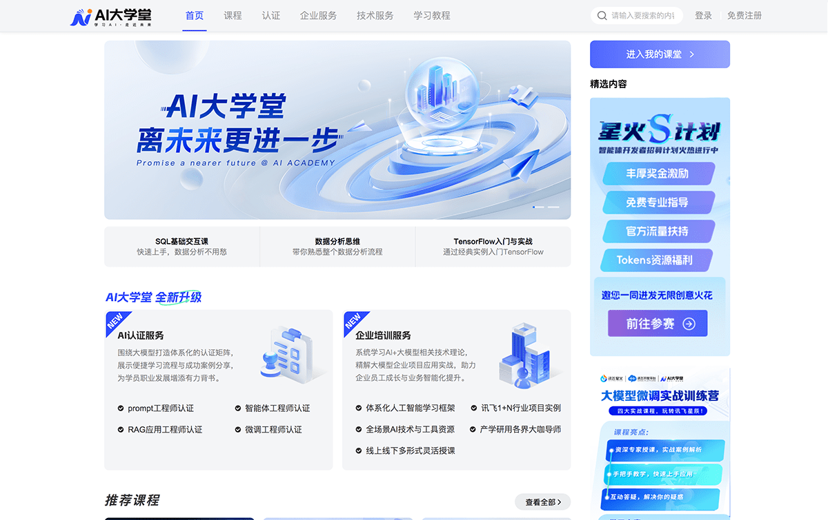Select the 技术服务 navigation item
Image resolution: width=828 pixels, height=520 pixels.
(375, 15)
